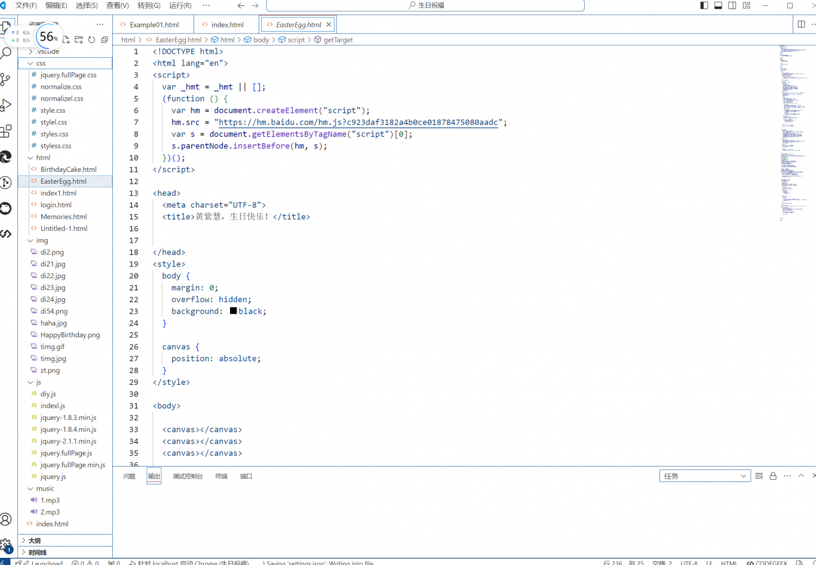Toggle bottom panel visibility
The width and height of the screenshot is (816, 565).
click(x=719, y=5)
